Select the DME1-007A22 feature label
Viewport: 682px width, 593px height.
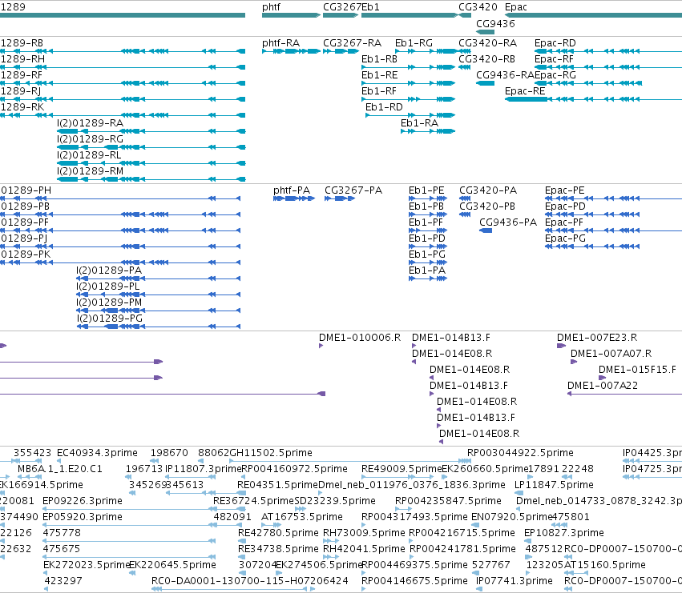603,386
